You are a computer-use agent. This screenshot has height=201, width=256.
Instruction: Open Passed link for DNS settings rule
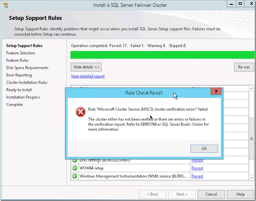point(197,160)
